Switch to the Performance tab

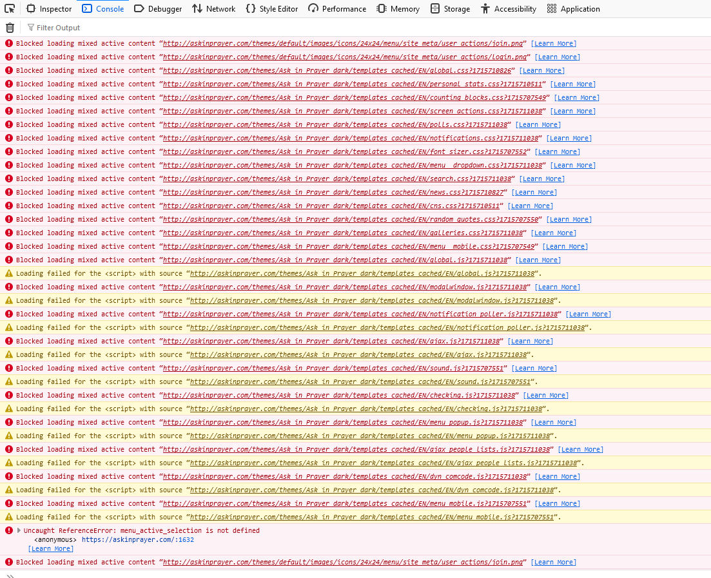click(x=337, y=9)
